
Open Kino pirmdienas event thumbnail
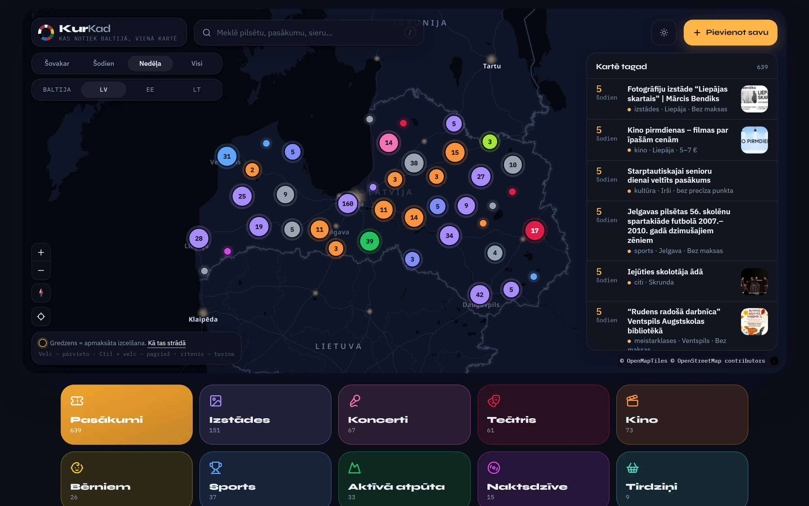coord(754,140)
